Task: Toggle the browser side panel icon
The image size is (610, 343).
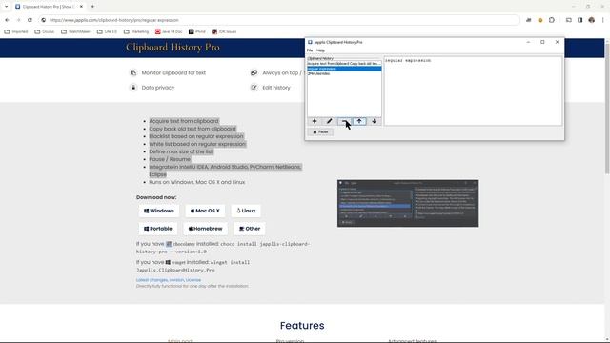Action: 579,20
